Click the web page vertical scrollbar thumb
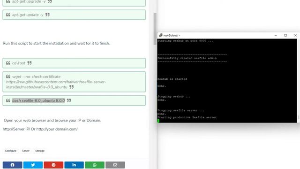 click(x=155, y=29)
